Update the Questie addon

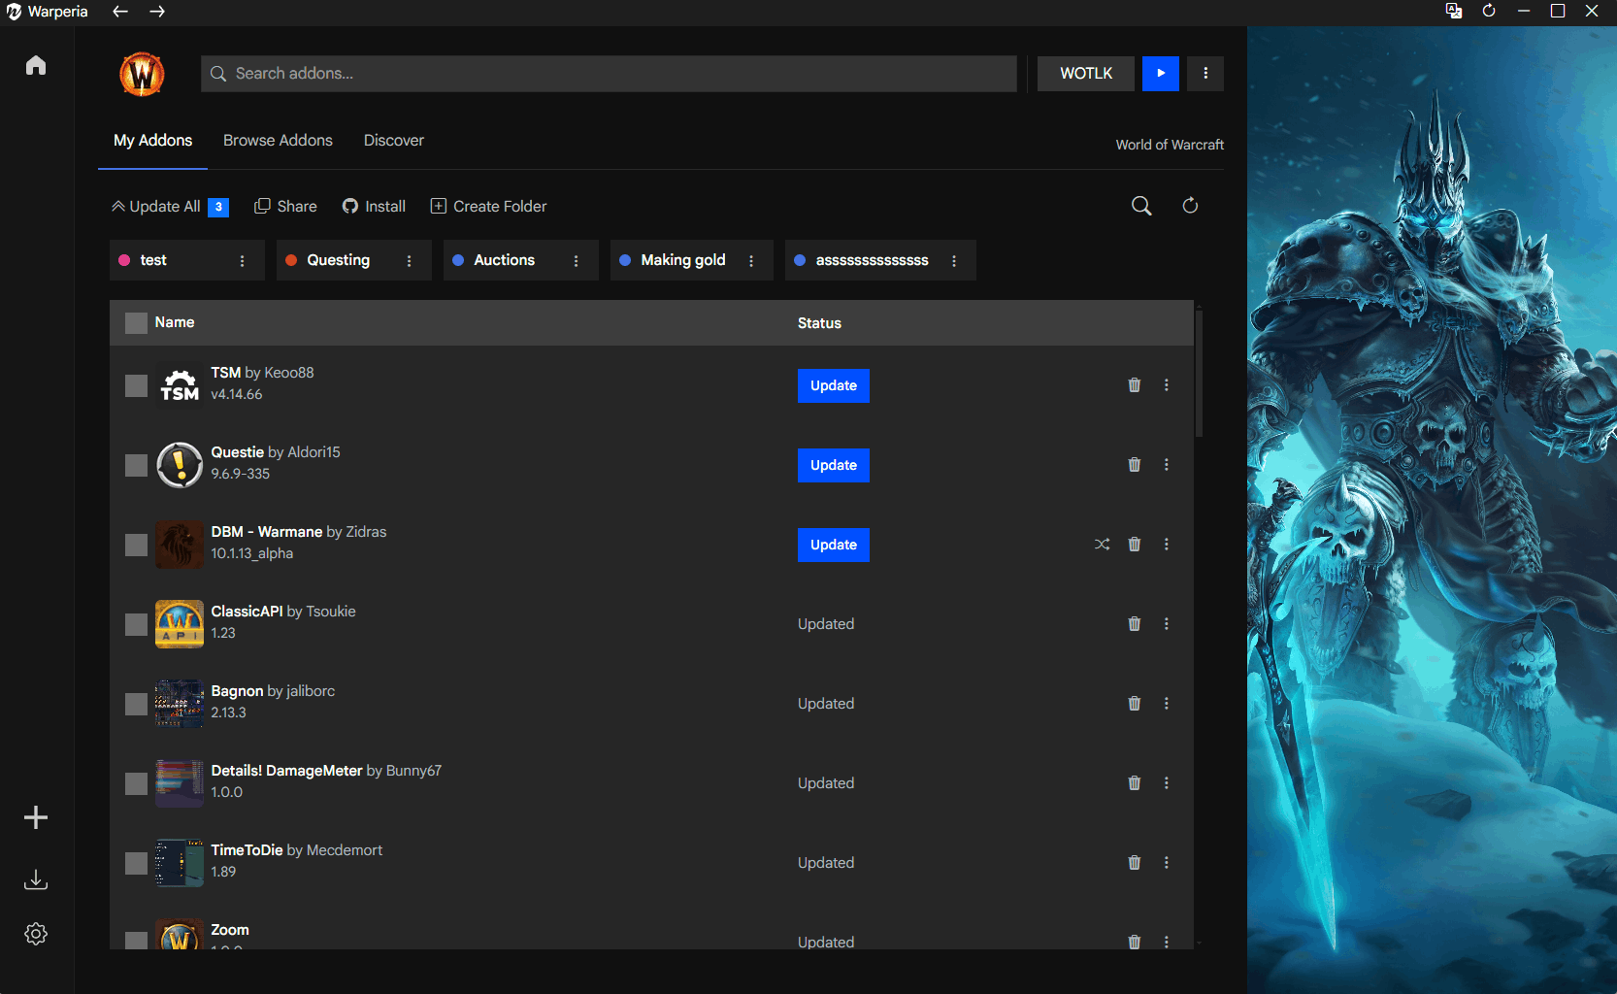(834, 465)
